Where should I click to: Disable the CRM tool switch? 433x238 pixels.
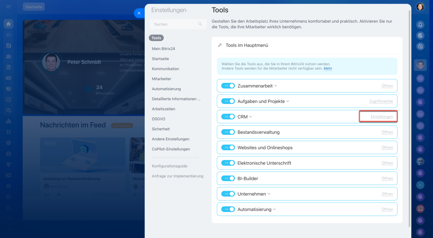228,117
